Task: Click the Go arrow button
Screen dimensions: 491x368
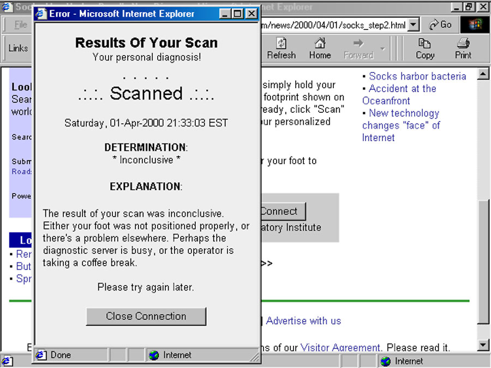Action: pyautogui.click(x=440, y=25)
